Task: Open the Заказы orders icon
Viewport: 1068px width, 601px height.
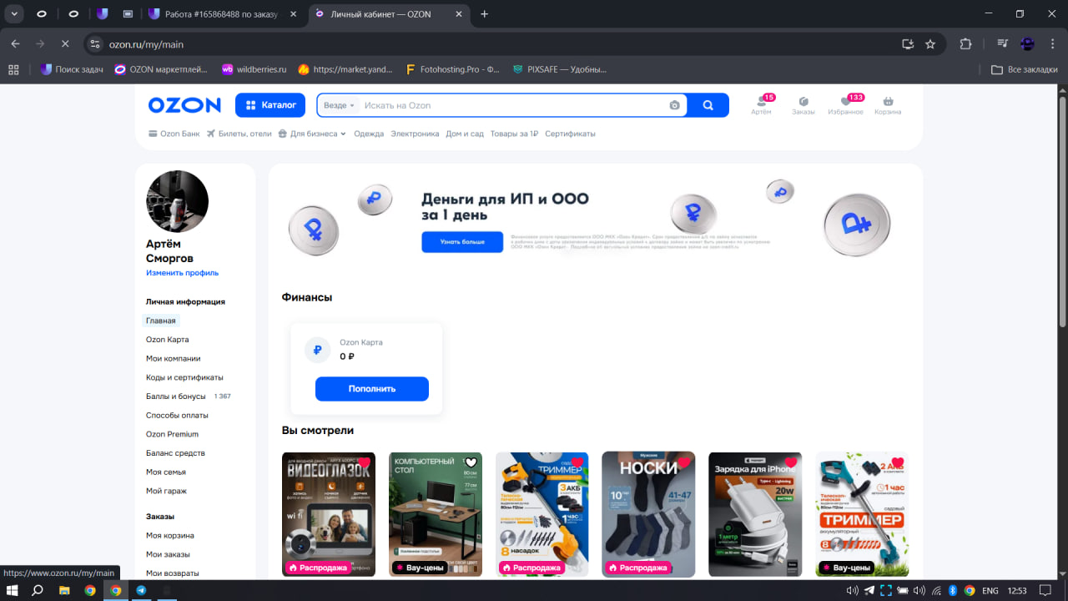Action: [x=804, y=105]
